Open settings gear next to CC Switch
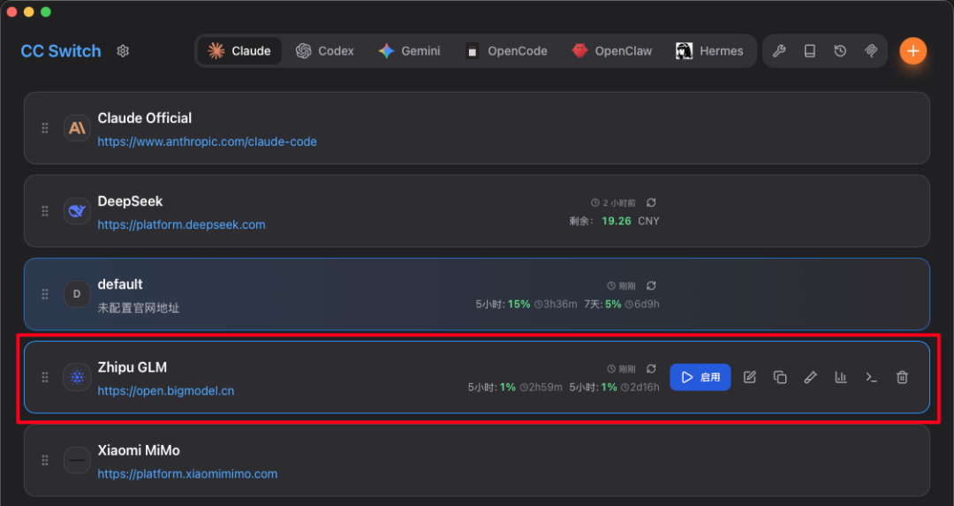Image resolution: width=954 pixels, height=506 pixels. pyautogui.click(x=123, y=51)
